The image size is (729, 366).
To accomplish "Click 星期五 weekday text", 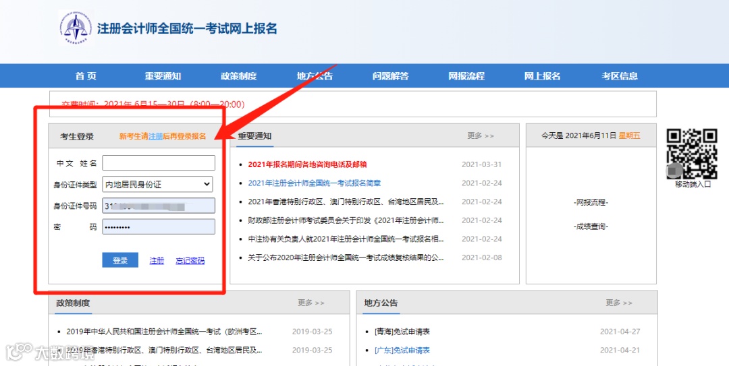I will pyautogui.click(x=630, y=135).
